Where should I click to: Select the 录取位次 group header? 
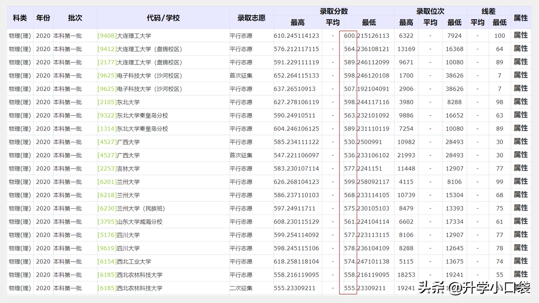point(430,11)
